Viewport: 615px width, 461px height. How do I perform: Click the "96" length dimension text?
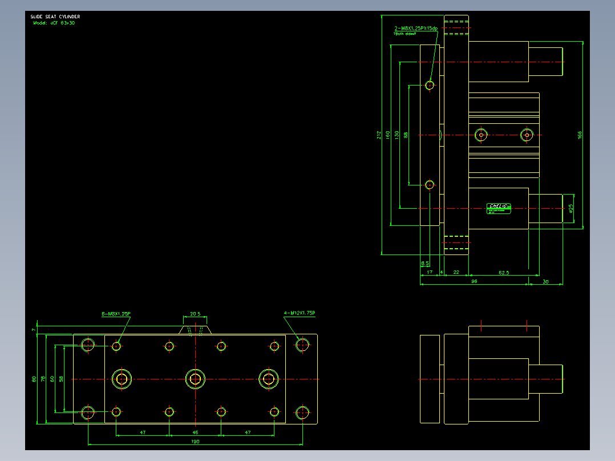point(474,281)
